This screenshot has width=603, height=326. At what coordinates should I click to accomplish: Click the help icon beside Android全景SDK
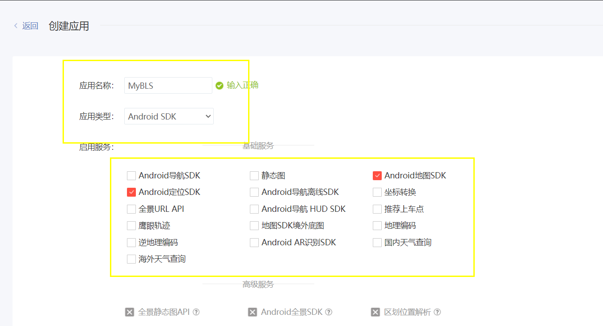329,312
